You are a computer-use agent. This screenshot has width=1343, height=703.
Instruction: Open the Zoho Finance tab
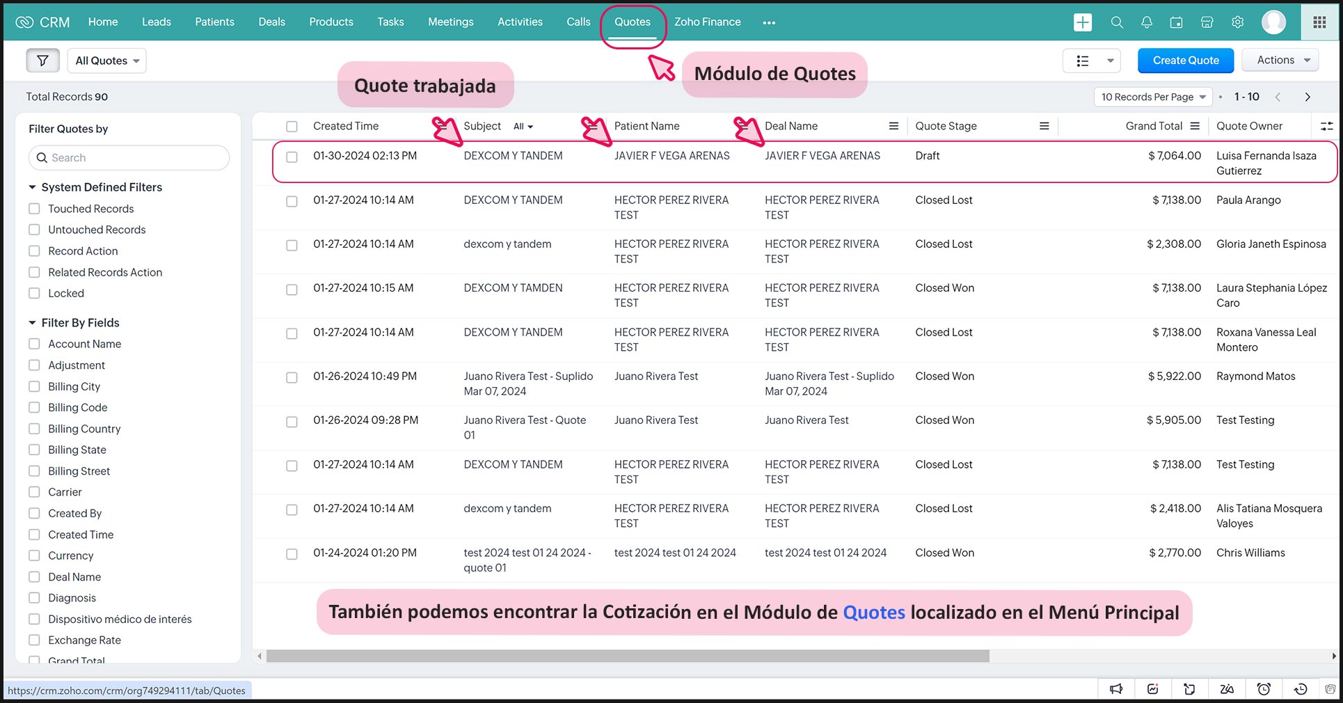707,22
